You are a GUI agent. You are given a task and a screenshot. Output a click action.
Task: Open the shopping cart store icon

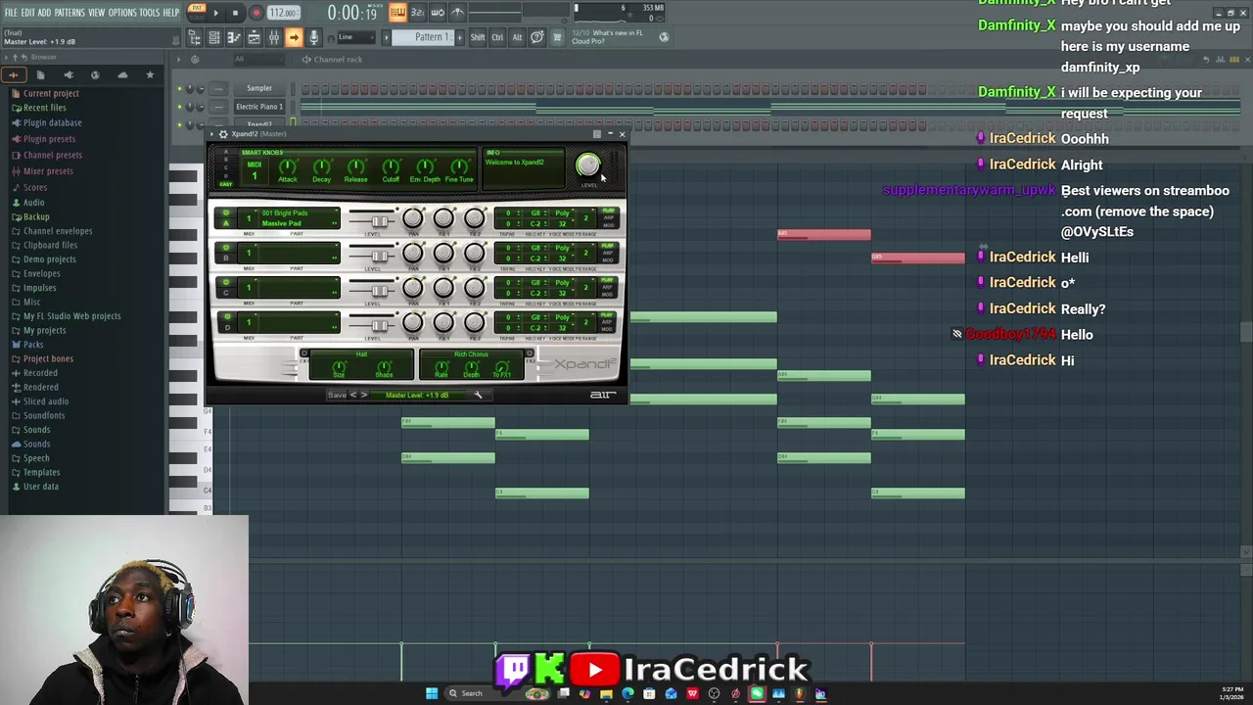[x=557, y=37]
